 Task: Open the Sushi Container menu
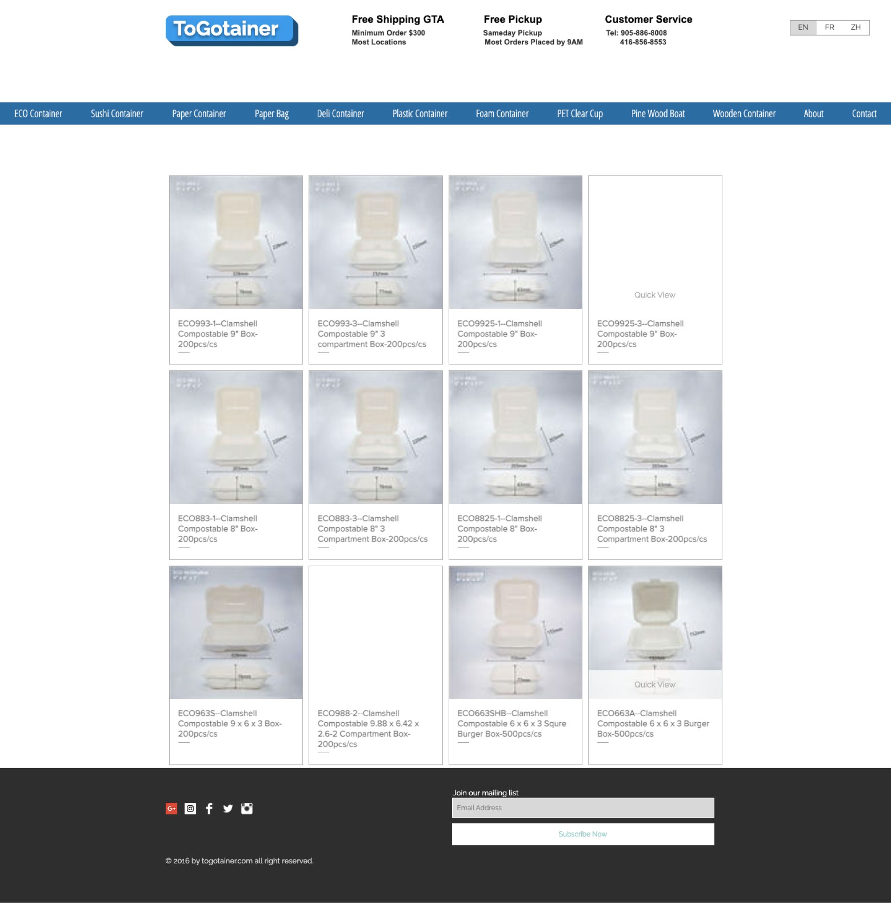[117, 113]
